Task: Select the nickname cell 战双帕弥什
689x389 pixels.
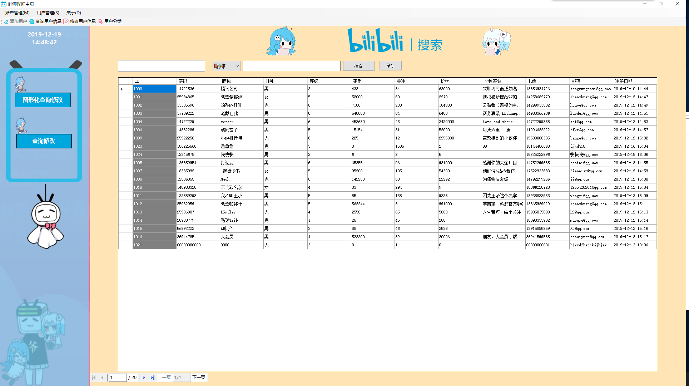Action: coord(242,204)
